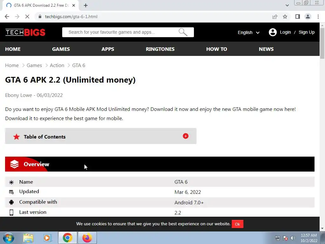Click the padlock site info icon
The width and height of the screenshot is (325, 244).
point(40,17)
